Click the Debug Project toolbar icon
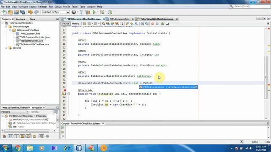Image resolution: width=271 pixels, height=152 pixels. (x=102, y=12)
